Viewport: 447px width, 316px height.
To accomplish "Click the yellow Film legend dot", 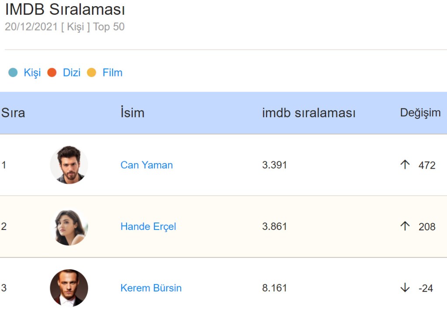I will pos(92,73).
